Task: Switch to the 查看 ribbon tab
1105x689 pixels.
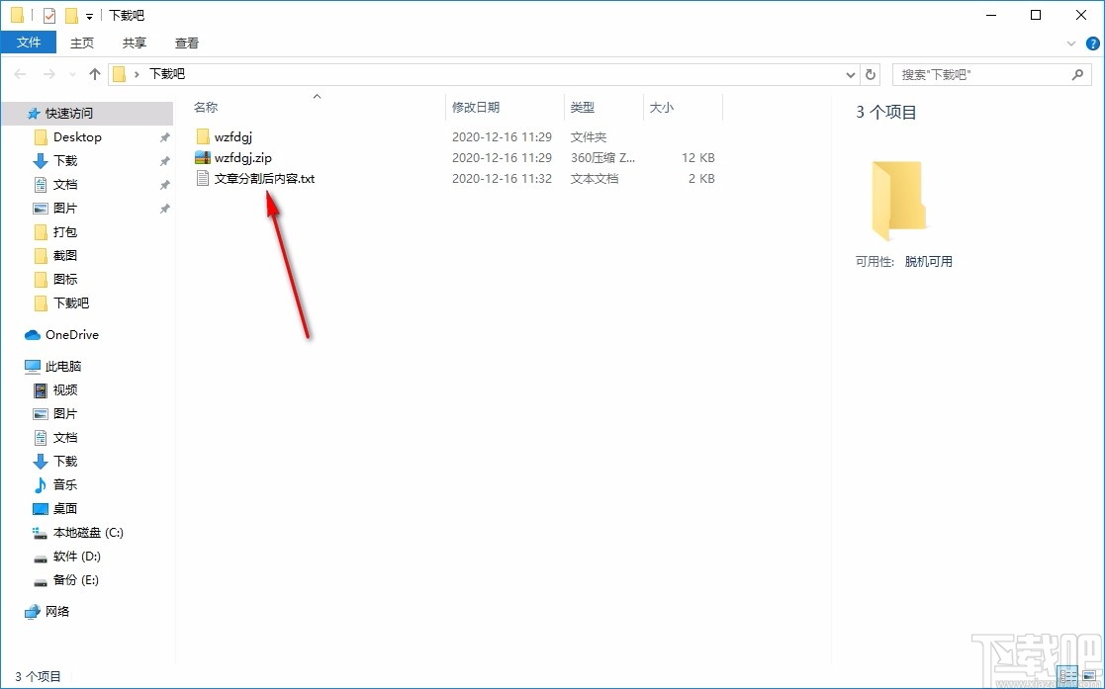Action: coord(187,43)
